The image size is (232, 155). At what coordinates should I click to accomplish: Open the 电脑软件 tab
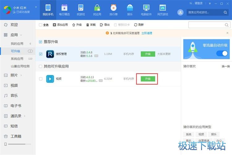146,10
